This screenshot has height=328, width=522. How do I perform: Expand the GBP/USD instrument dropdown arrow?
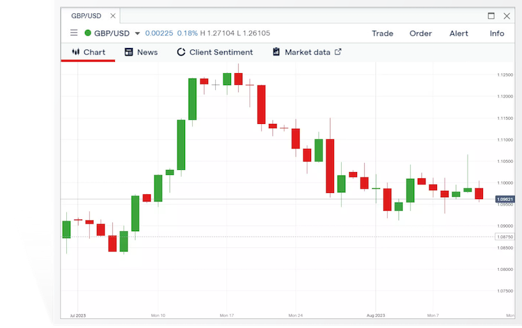point(137,33)
